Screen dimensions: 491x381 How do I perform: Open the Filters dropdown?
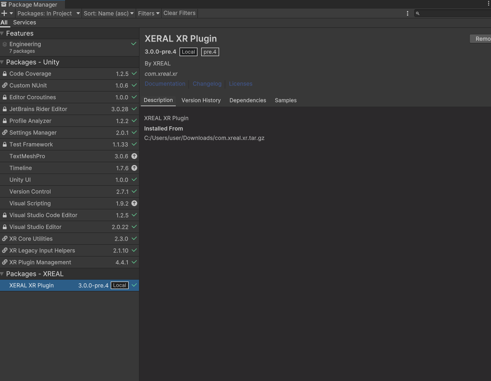(x=149, y=13)
